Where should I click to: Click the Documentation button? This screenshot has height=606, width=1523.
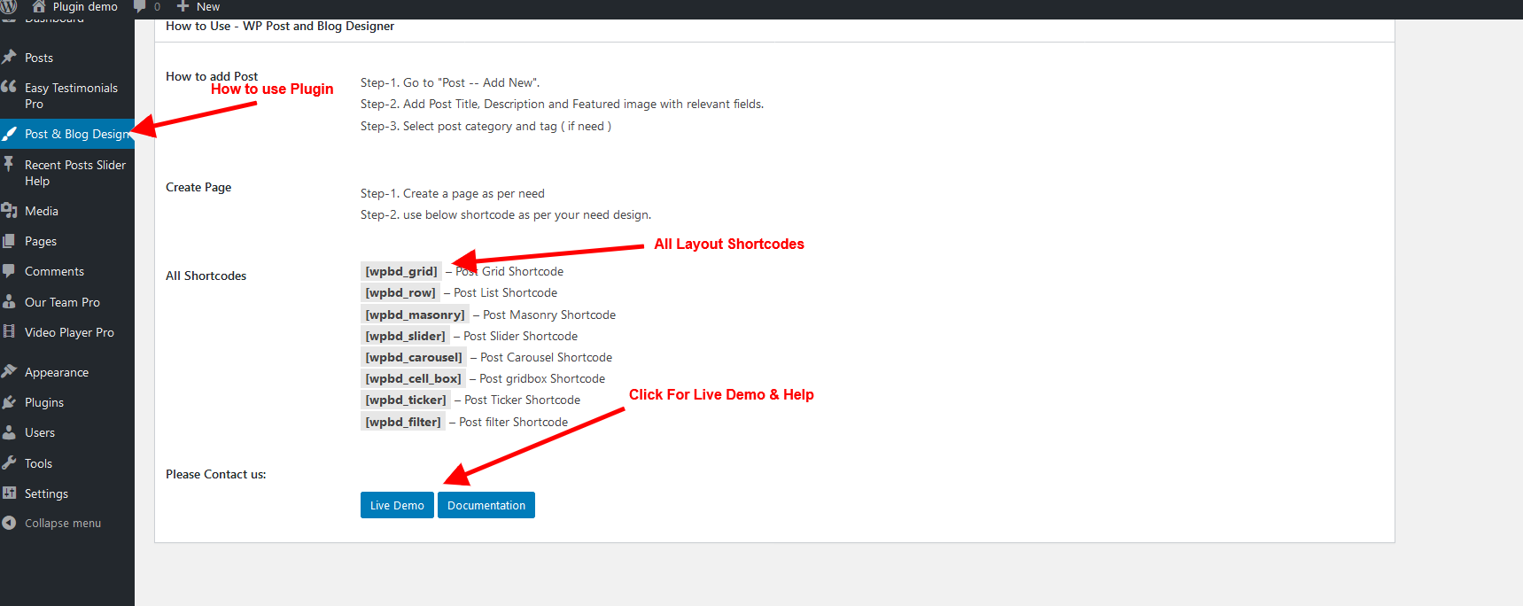tap(486, 505)
